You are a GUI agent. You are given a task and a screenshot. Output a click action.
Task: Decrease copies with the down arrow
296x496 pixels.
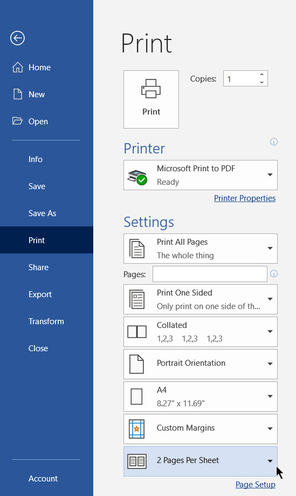pos(261,82)
